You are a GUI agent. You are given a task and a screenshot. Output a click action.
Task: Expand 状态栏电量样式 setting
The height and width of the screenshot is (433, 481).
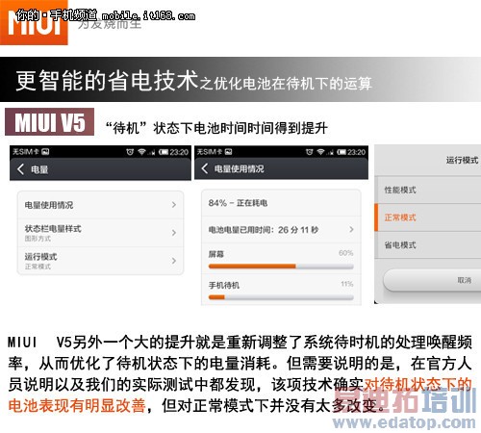pos(100,233)
